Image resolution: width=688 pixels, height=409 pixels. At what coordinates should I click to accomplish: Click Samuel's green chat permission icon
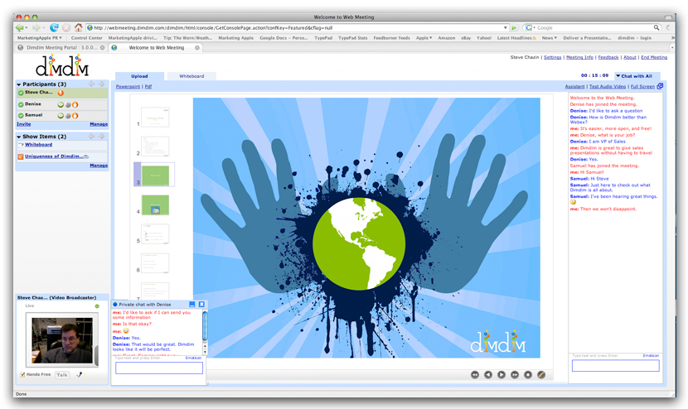point(61,116)
